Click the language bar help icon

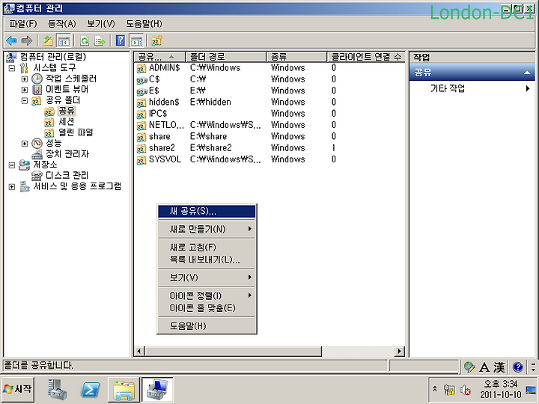click(x=518, y=367)
